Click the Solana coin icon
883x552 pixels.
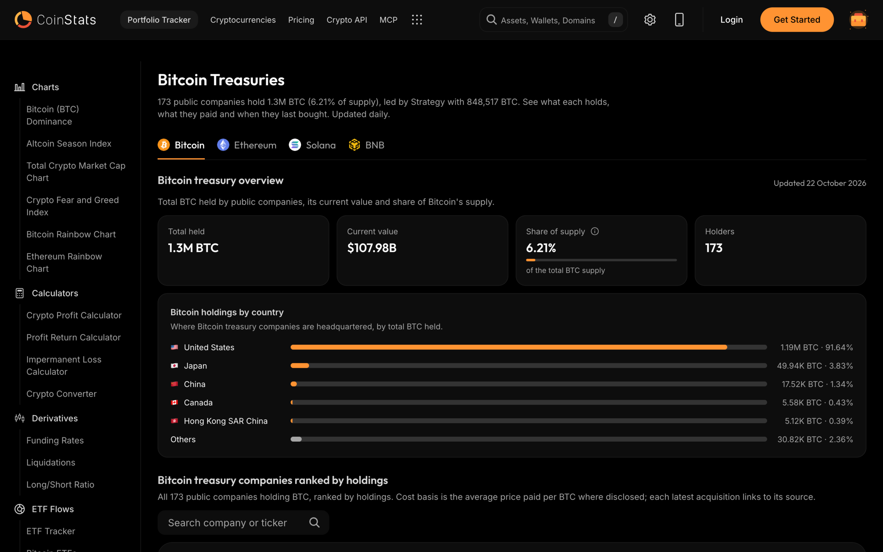click(295, 145)
